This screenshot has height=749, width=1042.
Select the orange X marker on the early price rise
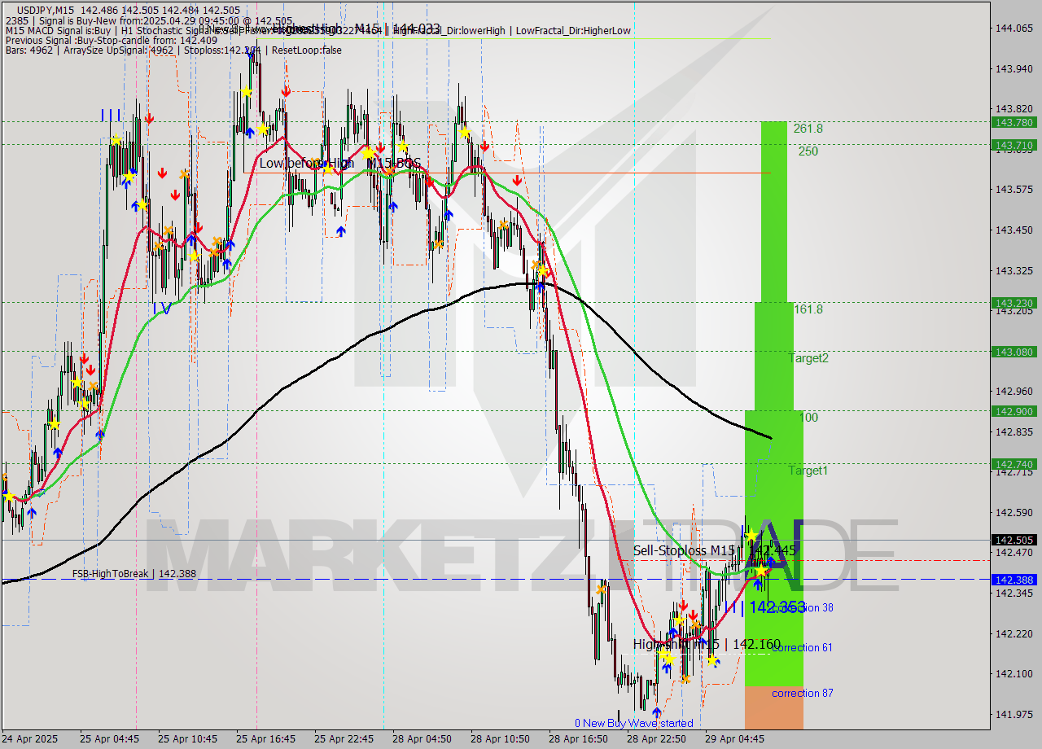[x=92, y=386]
